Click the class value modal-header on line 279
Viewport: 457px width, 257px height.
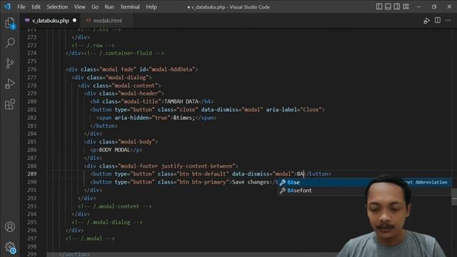pyautogui.click(x=139, y=94)
